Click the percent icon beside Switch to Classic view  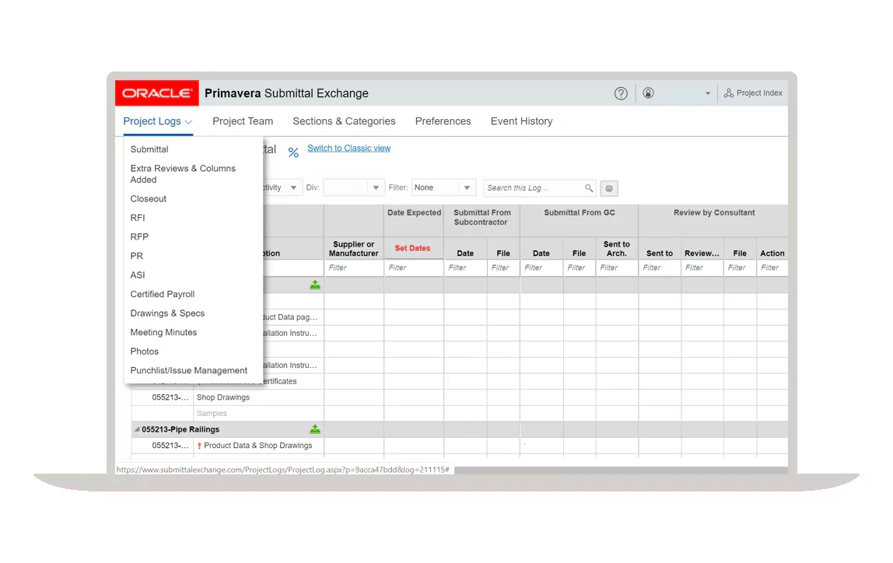click(293, 152)
